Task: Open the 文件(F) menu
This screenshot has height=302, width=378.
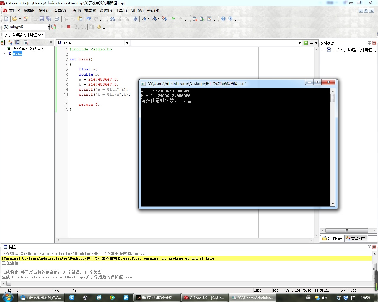Action: 14,11
